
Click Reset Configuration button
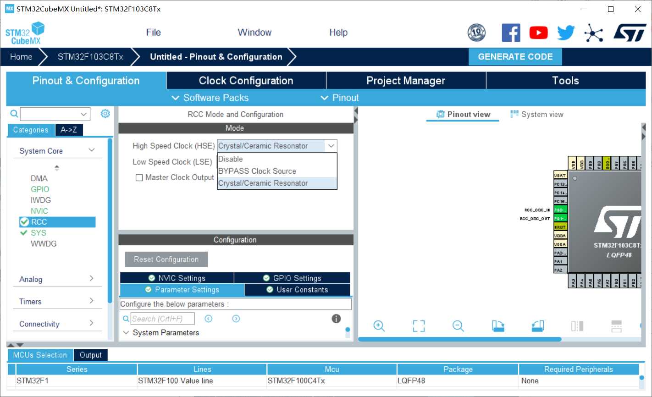click(x=166, y=259)
